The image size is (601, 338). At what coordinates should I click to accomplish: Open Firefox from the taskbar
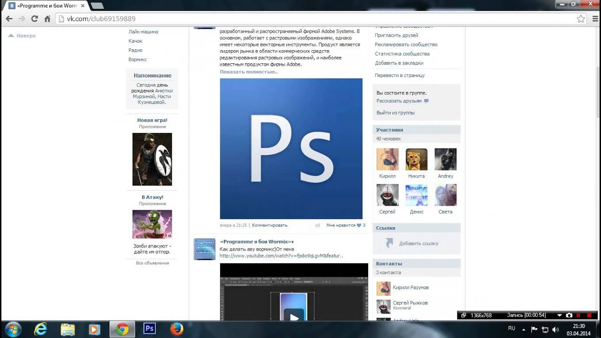177,329
